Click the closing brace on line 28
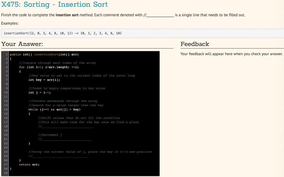This screenshot has width=284, height=177. click(x=11, y=168)
